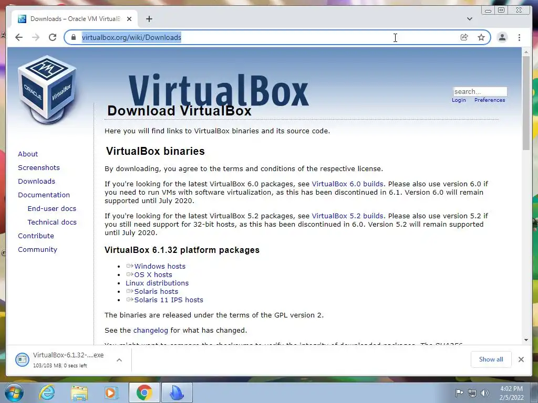Open network status tray icon

point(472,393)
